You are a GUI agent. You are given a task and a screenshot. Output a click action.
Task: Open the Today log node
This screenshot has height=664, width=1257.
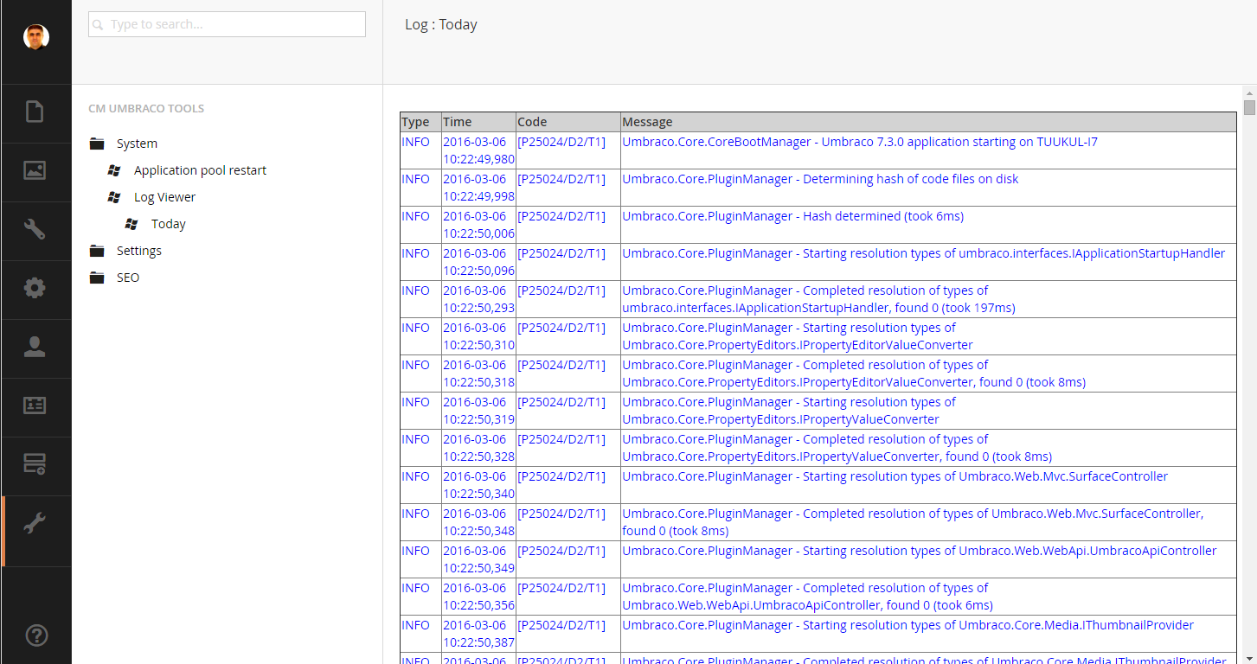[x=169, y=224]
